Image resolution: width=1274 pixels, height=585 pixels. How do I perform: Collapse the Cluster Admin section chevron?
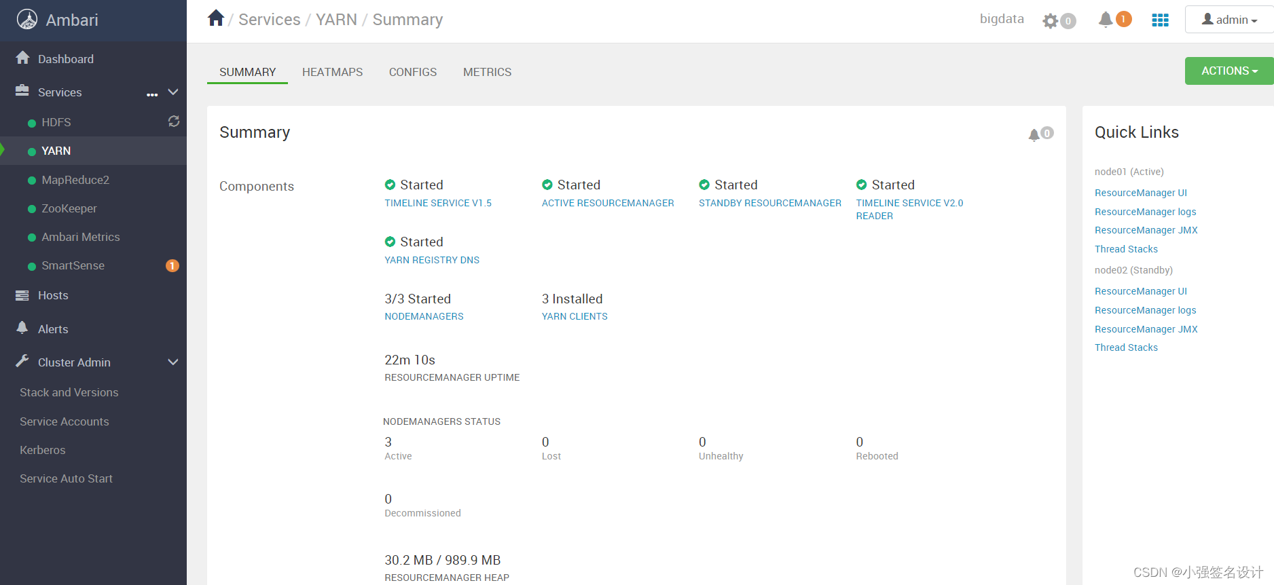click(x=173, y=362)
